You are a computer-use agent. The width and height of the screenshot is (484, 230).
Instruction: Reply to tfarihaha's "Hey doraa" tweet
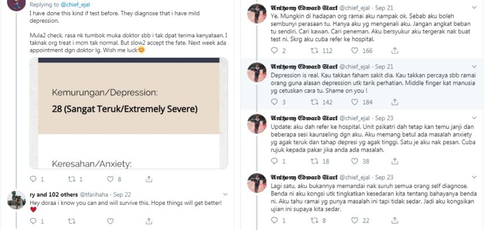33,221
